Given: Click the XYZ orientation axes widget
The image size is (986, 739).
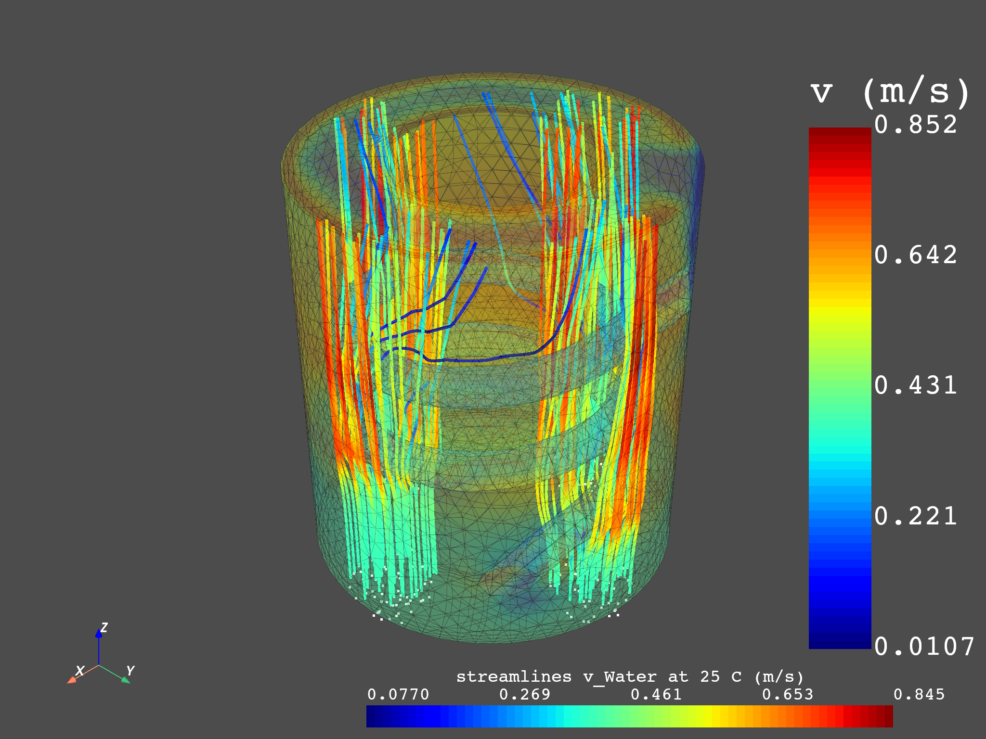Looking at the screenshot, I should click(x=100, y=653).
